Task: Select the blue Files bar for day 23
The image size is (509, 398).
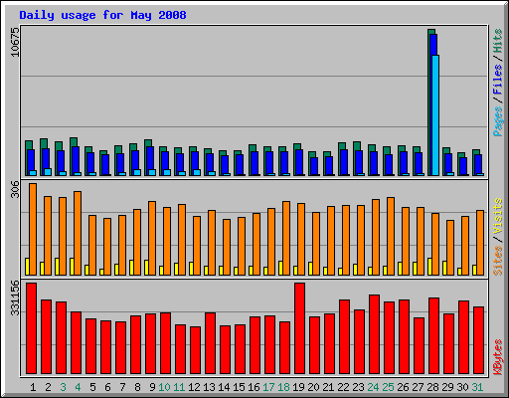Action: [359, 163]
